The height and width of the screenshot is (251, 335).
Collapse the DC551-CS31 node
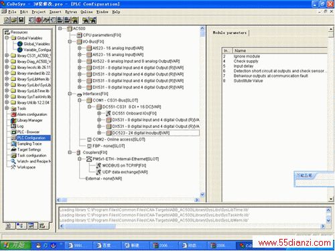pos(89,107)
